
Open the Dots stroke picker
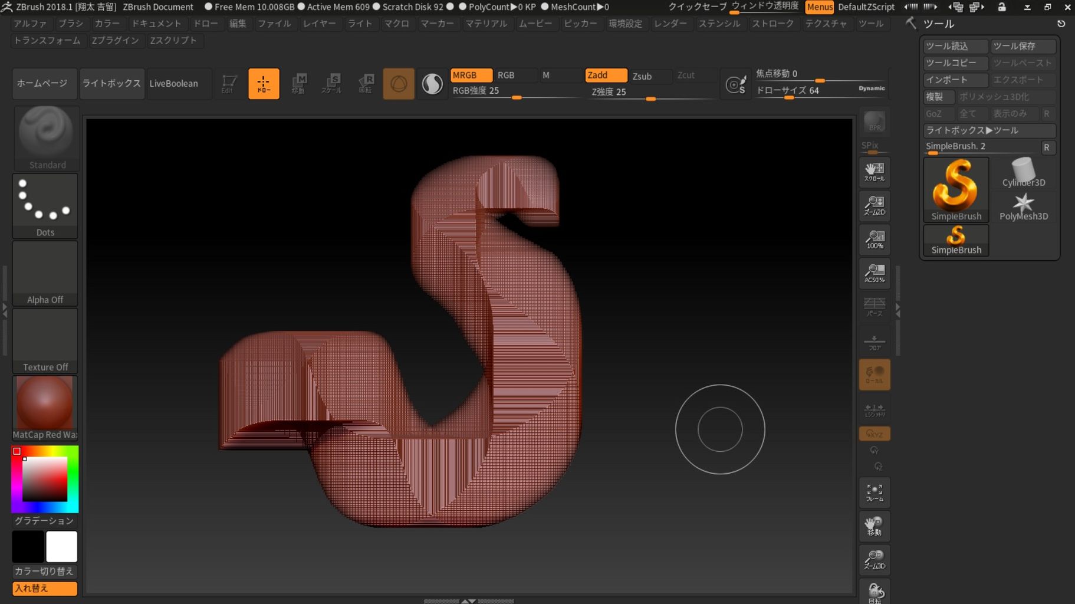[x=45, y=206]
